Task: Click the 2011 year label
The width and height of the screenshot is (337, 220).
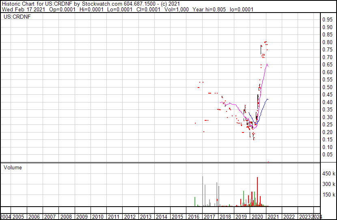Action: [x=114, y=217]
